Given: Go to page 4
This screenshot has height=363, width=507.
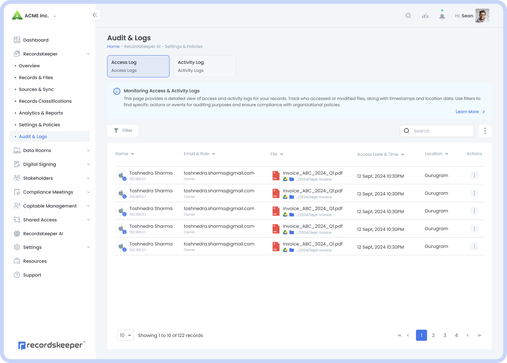Looking at the screenshot, I should click(x=456, y=335).
